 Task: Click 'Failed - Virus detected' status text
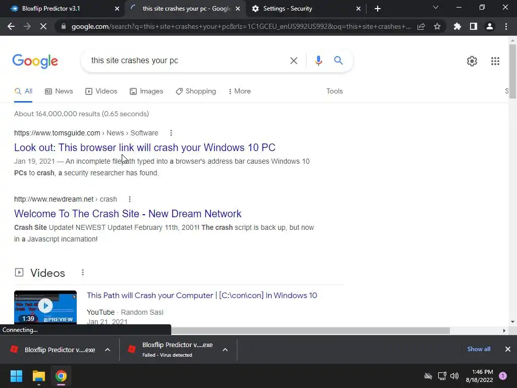pos(167,355)
